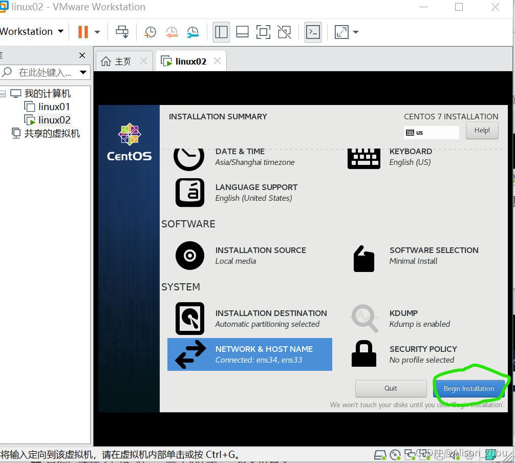Viewport: 515px width, 463px height.
Task: Revert virtual machine to previous snapshot
Action: [172, 32]
